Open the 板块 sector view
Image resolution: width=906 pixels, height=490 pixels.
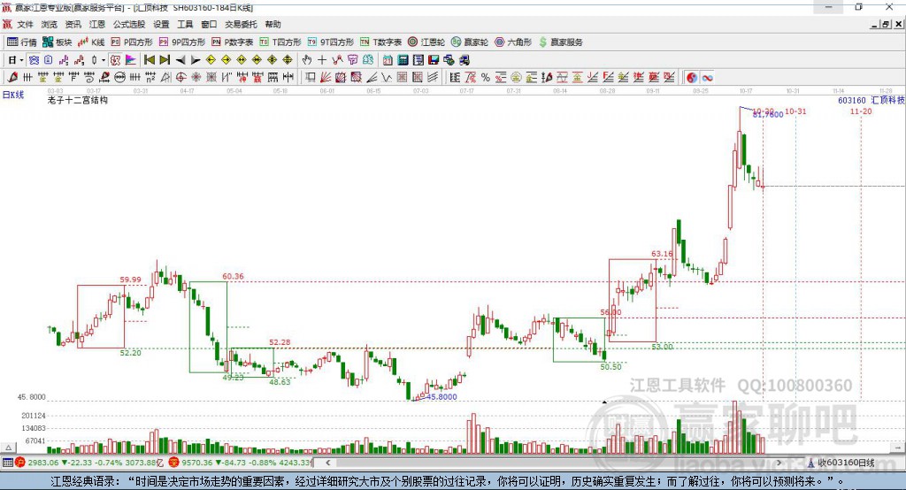(58, 42)
